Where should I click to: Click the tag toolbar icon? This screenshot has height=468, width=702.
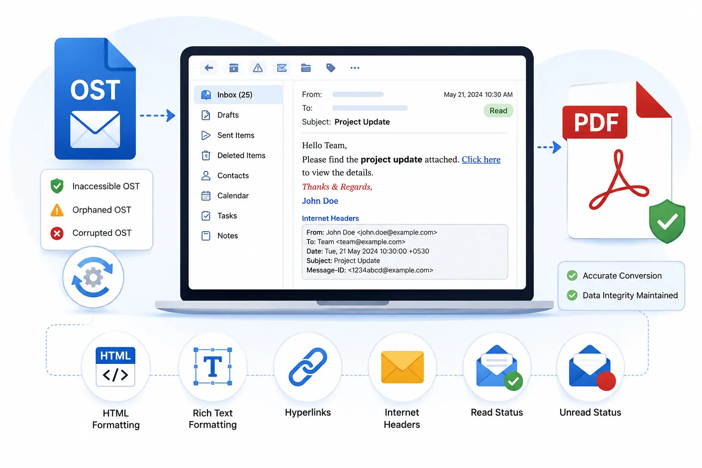[x=330, y=68]
